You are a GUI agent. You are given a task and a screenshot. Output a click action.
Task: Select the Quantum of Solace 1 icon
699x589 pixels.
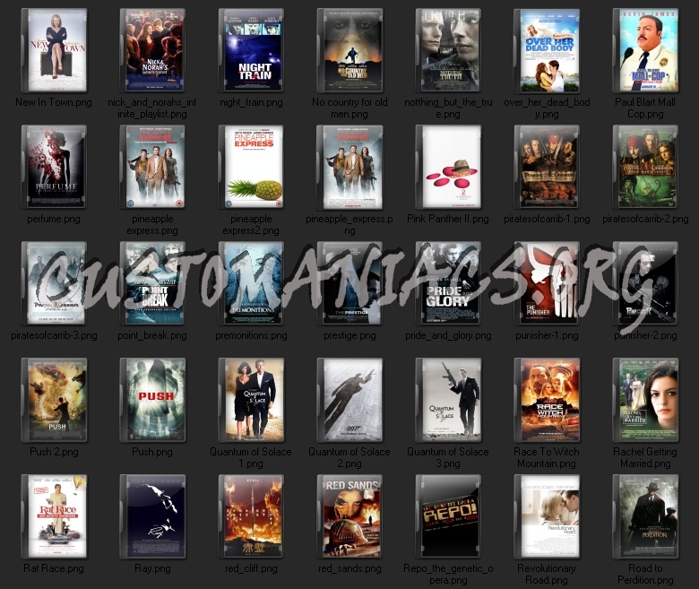tap(251, 400)
